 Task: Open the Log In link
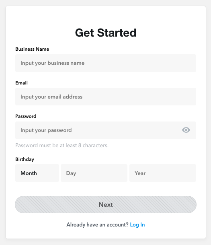click(x=137, y=225)
